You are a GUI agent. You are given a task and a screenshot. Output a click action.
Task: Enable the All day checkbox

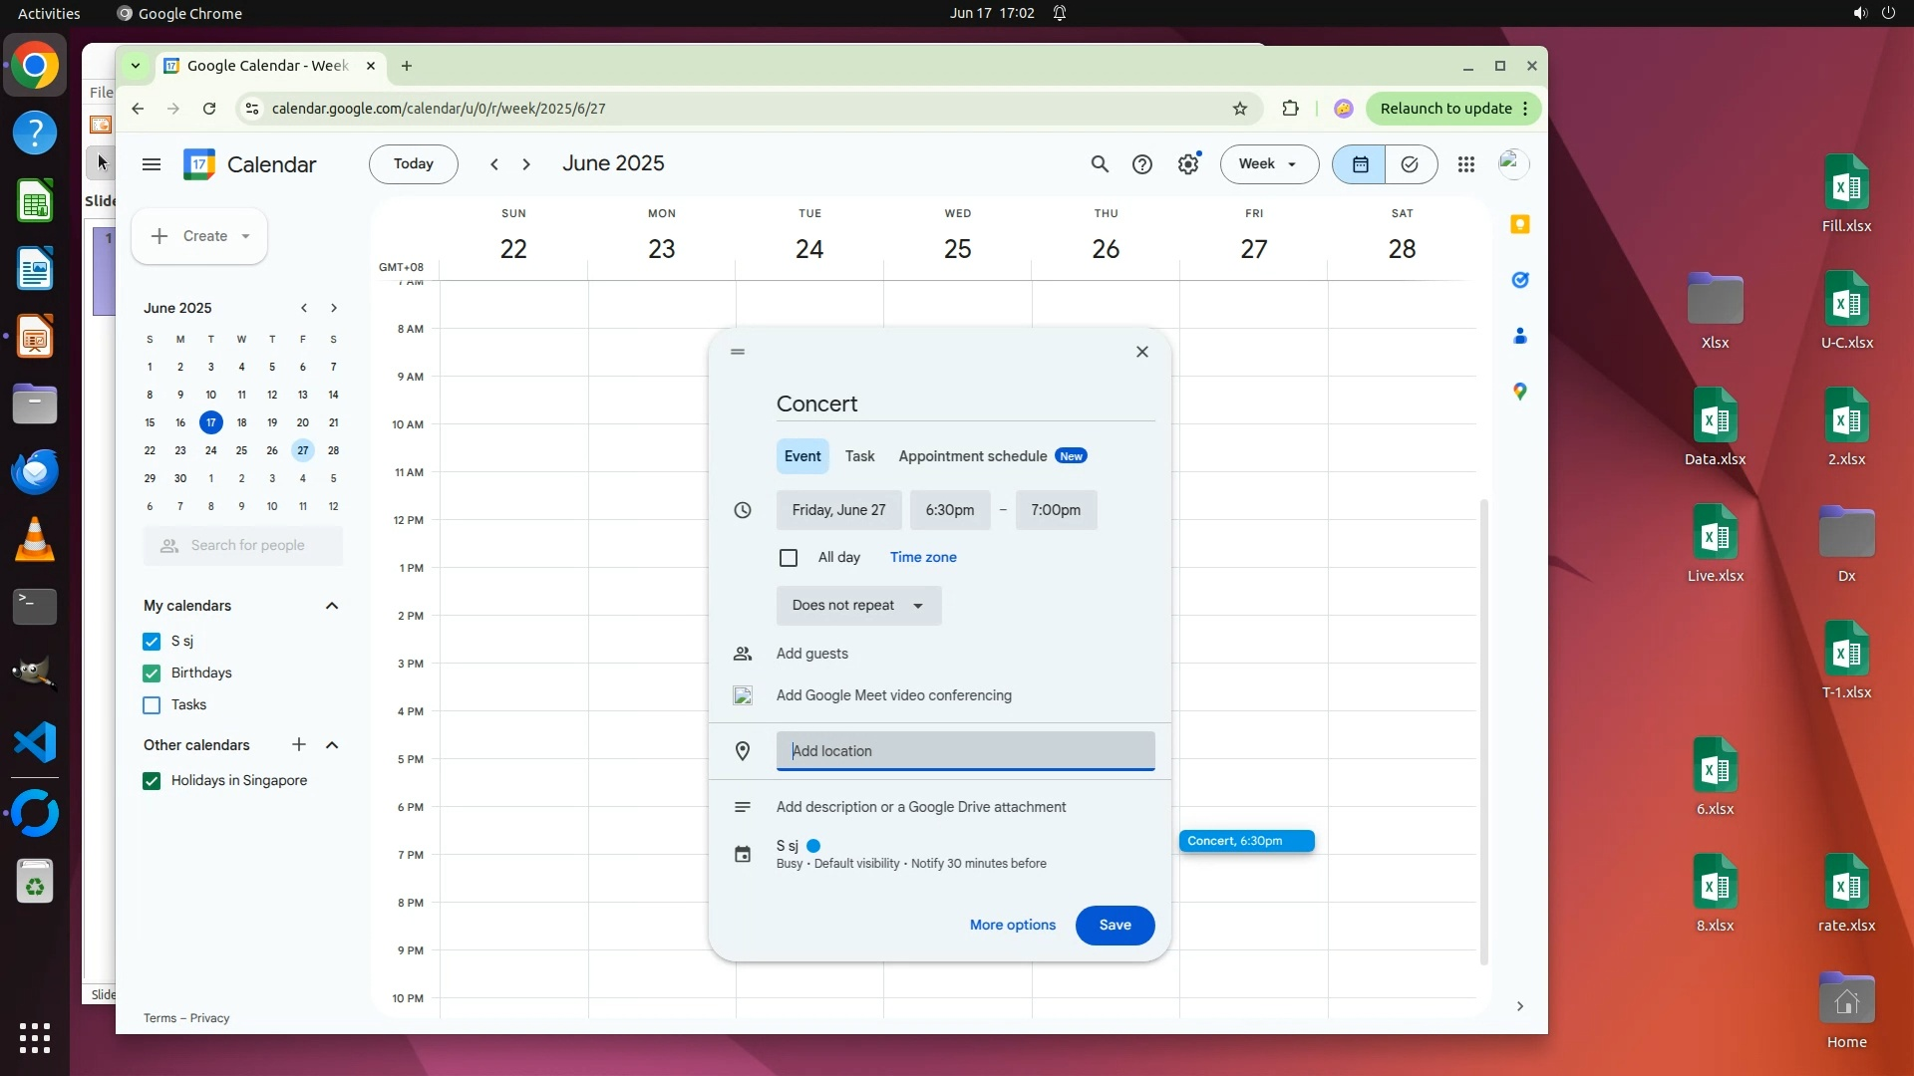pyautogui.click(x=789, y=558)
